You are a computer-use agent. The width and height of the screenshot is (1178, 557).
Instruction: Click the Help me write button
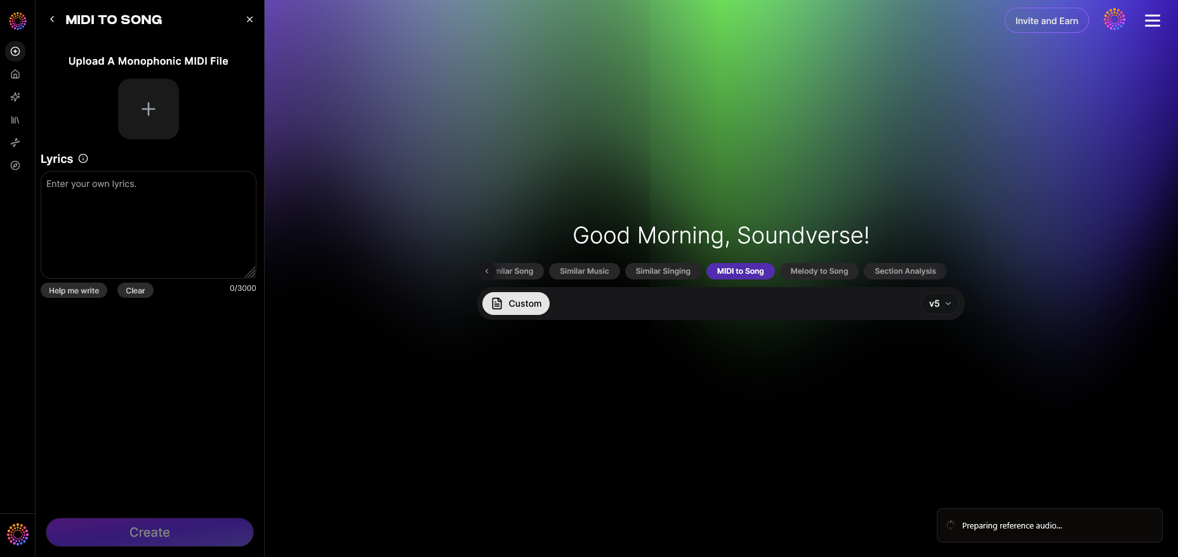coord(74,290)
